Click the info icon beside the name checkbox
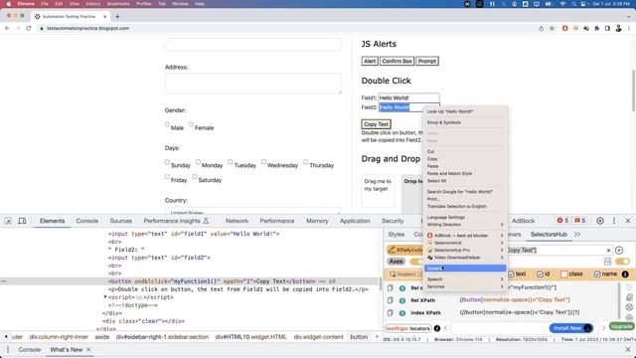Image resolution: width=636 pixels, height=358 pixels. [x=625, y=274]
